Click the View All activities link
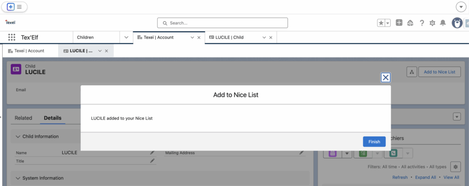 coord(451,177)
